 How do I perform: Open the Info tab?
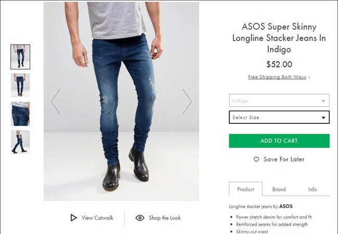click(x=313, y=189)
